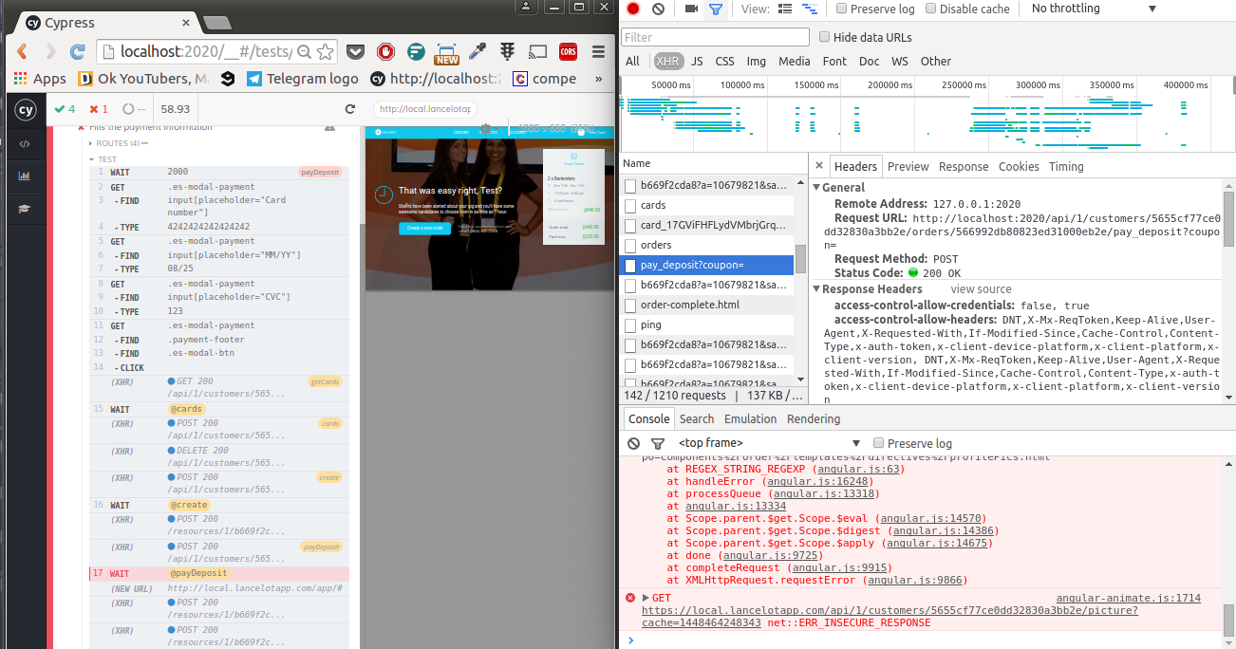
Task: Enable Preserve log in the Network toolbar
Action: (x=841, y=9)
